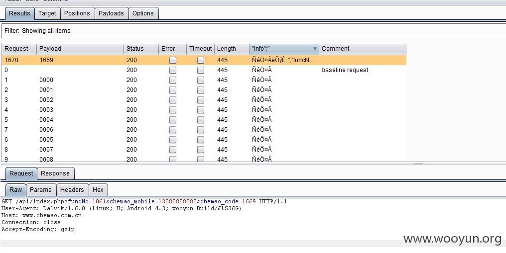Toggle Timeout checkbox for baseline request row
The image size is (506, 253).
coord(201,70)
